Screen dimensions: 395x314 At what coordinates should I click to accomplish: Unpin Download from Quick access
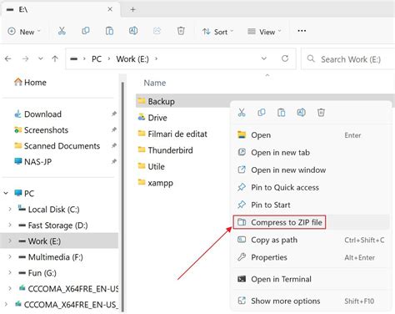click(114, 114)
